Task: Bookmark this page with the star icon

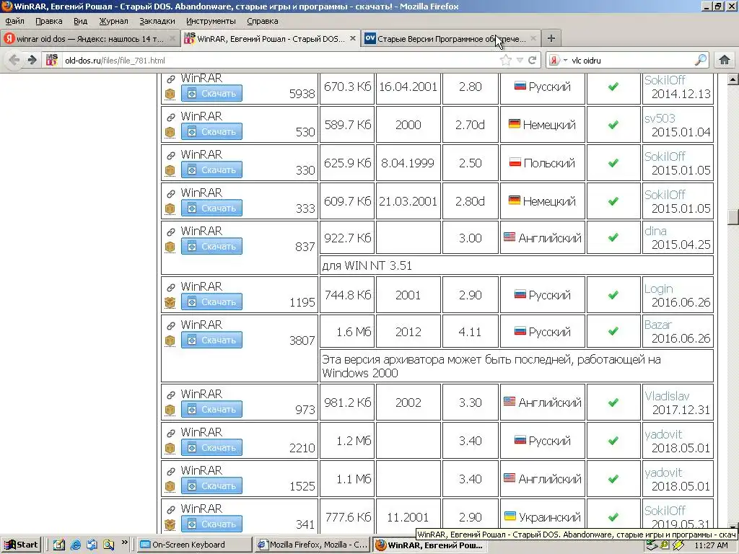Action: coord(506,61)
